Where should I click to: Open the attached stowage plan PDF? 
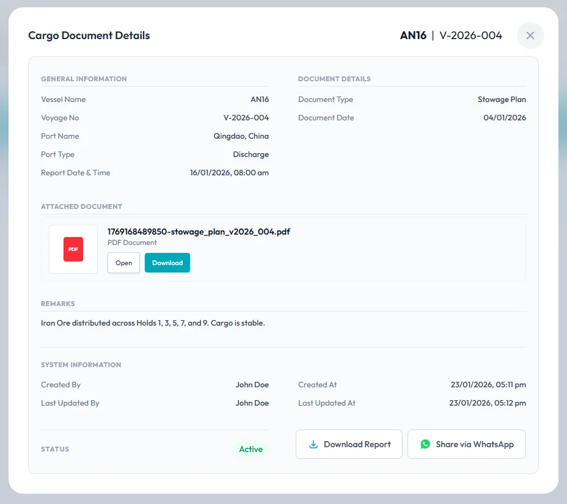123,263
